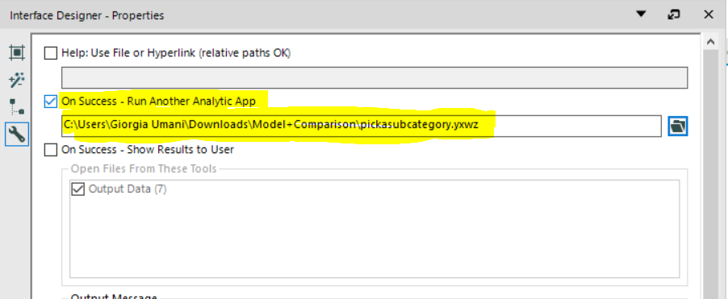
Task: Enable On Success - Show Results to User
Action: tap(50, 150)
